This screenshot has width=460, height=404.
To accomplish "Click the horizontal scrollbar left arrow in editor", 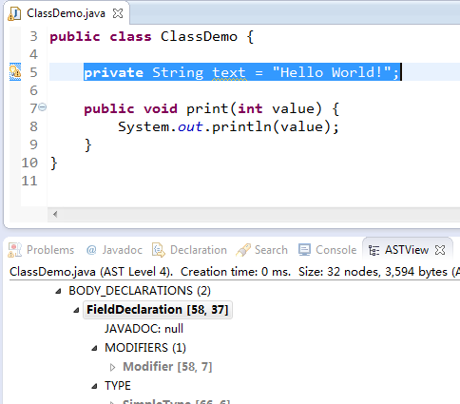I will (55, 214).
